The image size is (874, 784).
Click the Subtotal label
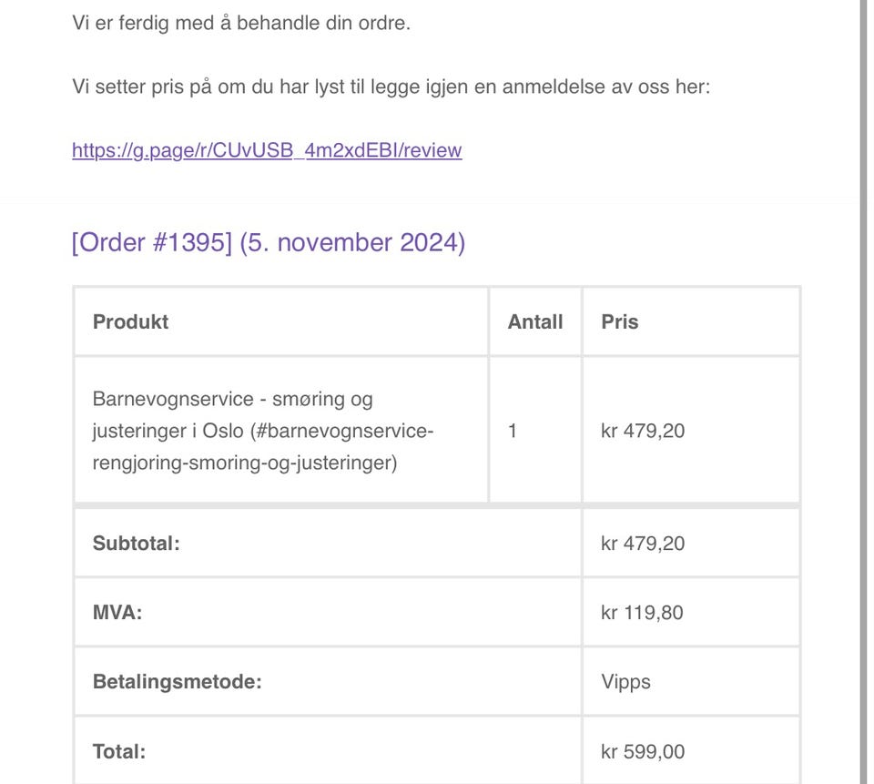tap(137, 544)
